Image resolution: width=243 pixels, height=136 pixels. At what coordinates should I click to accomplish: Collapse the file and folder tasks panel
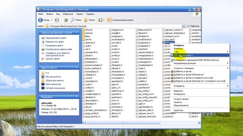pyautogui.click(x=77, y=33)
